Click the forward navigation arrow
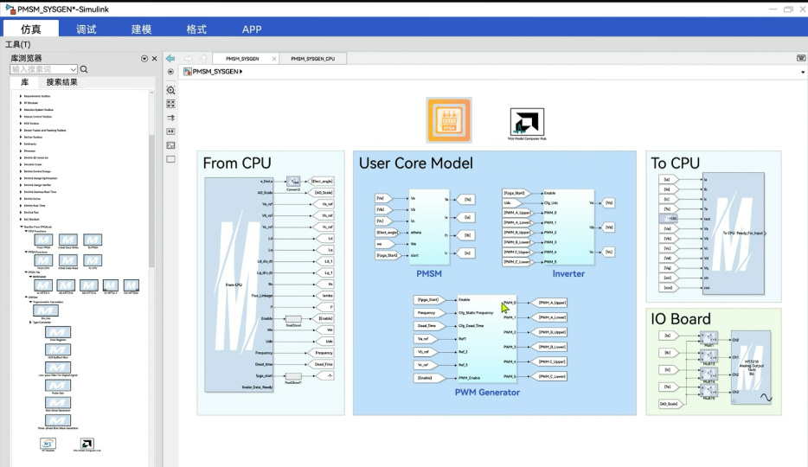 tap(188, 58)
